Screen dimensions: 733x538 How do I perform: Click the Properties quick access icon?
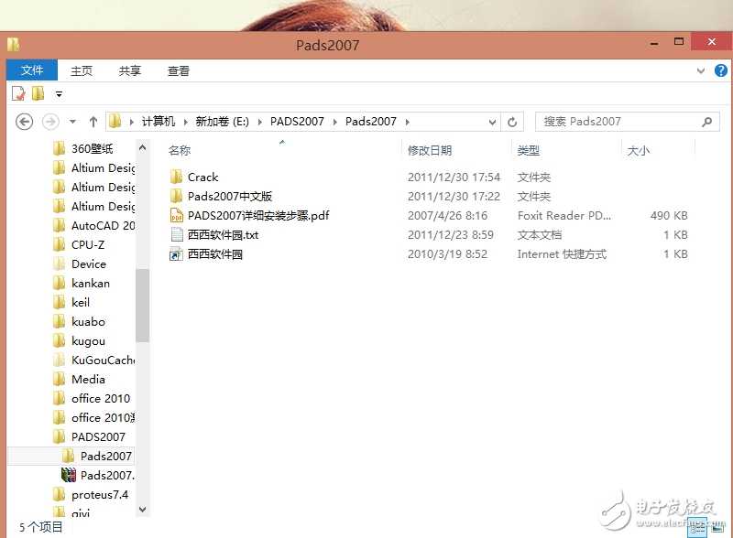(16, 92)
